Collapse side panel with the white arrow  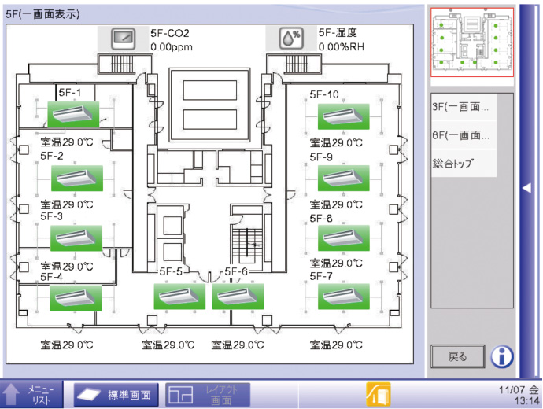(526, 188)
